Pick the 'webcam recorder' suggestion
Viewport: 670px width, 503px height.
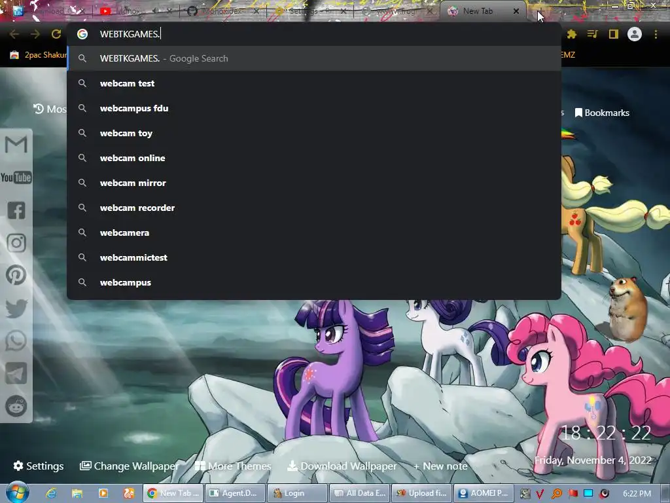click(x=314, y=208)
